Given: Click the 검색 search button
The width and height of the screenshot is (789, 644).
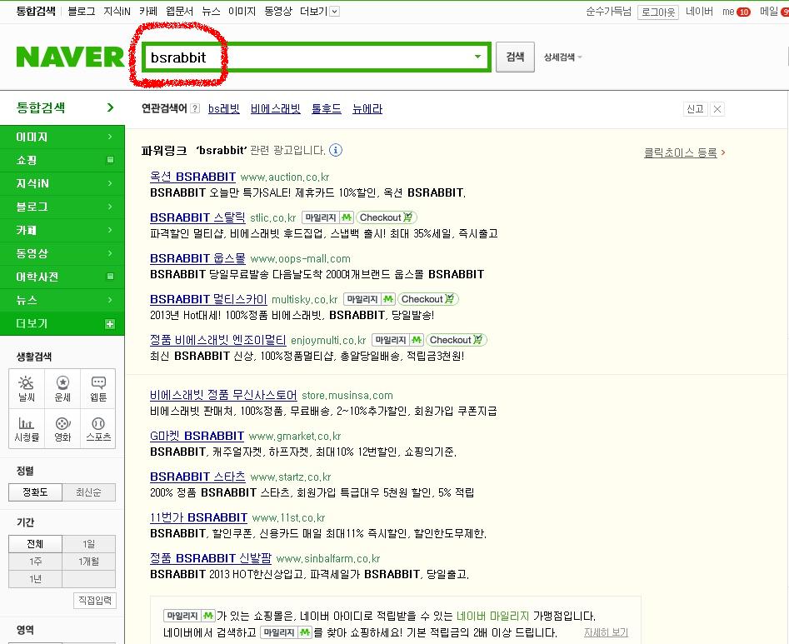Looking at the screenshot, I should tap(515, 57).
